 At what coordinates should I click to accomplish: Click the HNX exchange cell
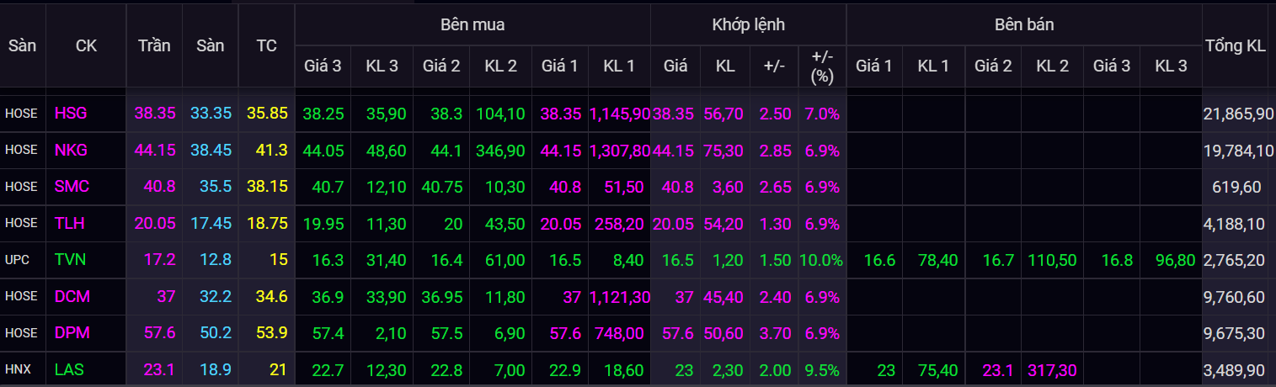(17, 369)
